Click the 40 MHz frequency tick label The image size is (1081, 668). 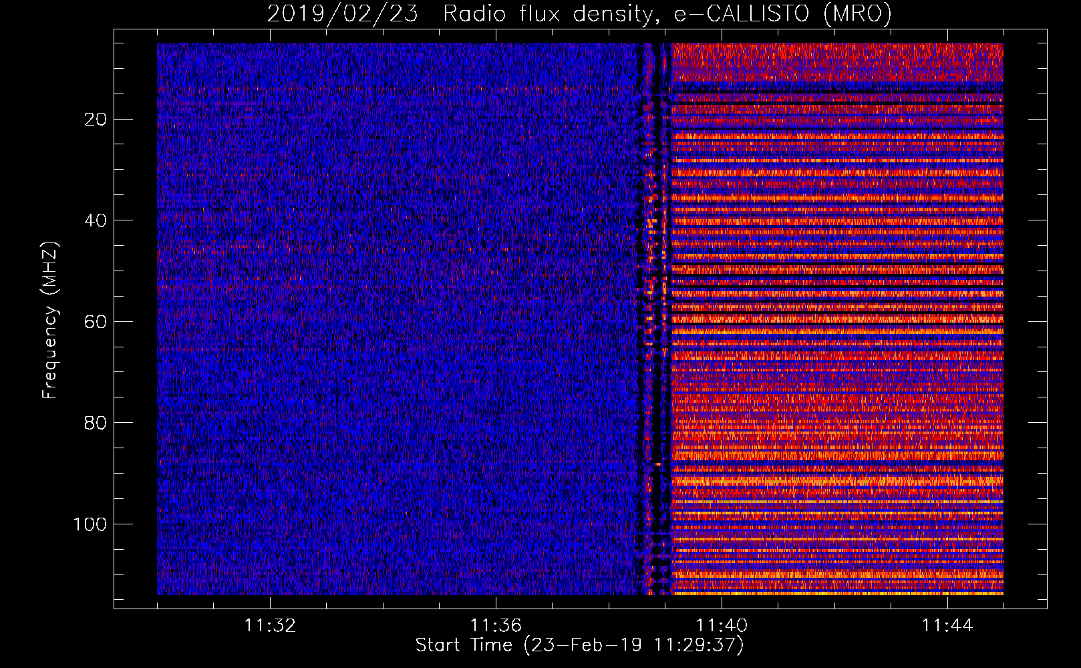tap(96, 220)
